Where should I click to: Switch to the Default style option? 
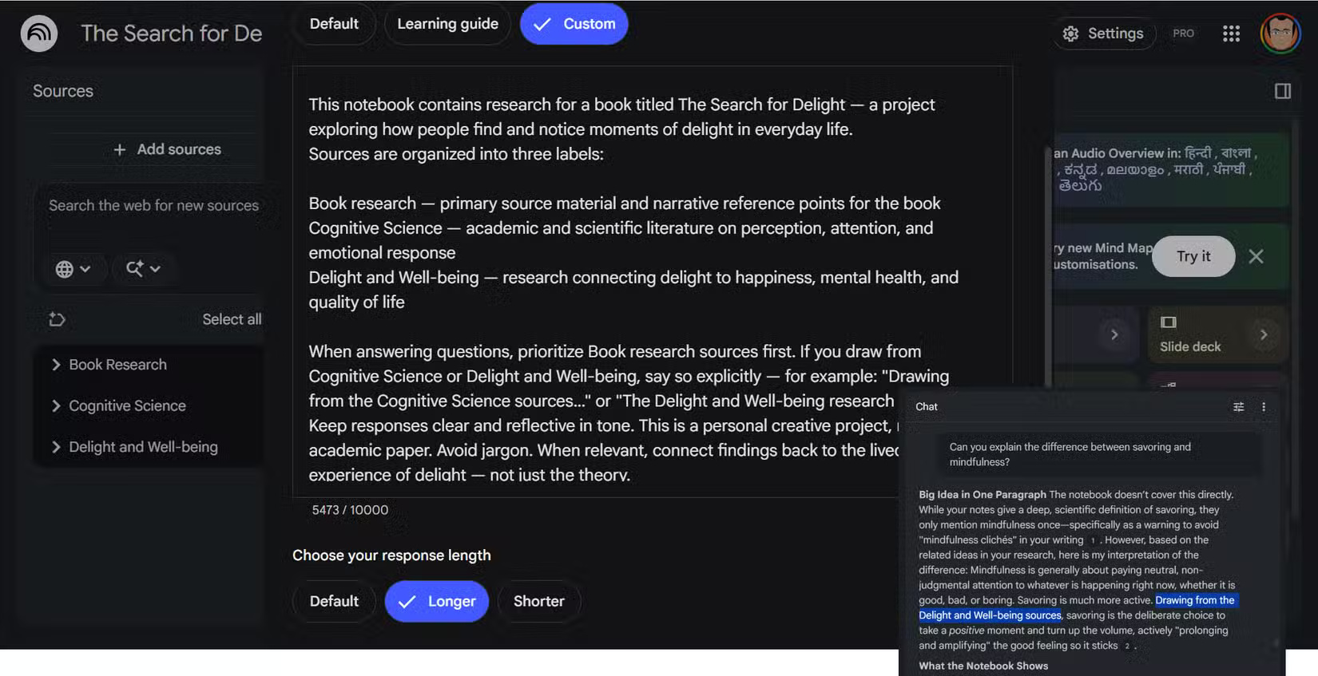coord(334,24)
